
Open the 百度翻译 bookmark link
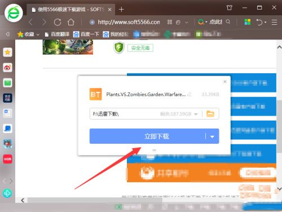pos(57,34)
